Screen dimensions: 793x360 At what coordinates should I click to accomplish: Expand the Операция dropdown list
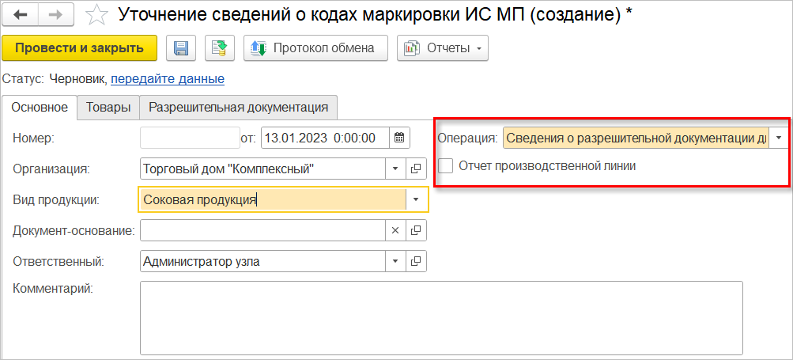point(779,138)
